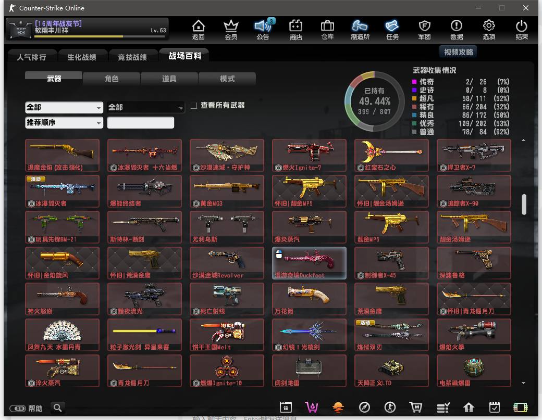Select the 玩具先锋BM-21 weapon card
This screenshot has width=542, height=420.
pyautogui.click(x=62, y=227)
